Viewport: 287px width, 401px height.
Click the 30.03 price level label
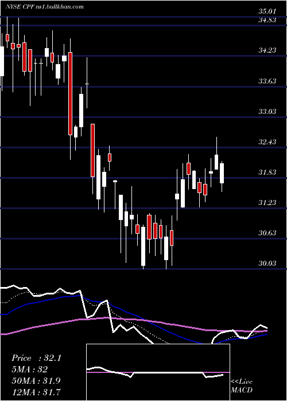[267, 264]
